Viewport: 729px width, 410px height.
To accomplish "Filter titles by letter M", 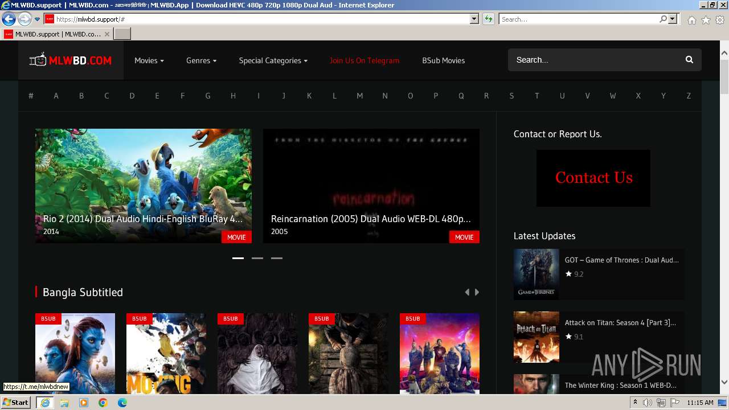I will 359,96.
